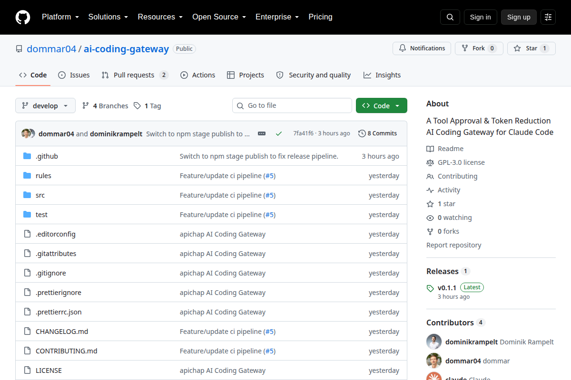This screenshot has height=380, width=571.
Task: Click the rules folder icon
Action: click(27, 176)
